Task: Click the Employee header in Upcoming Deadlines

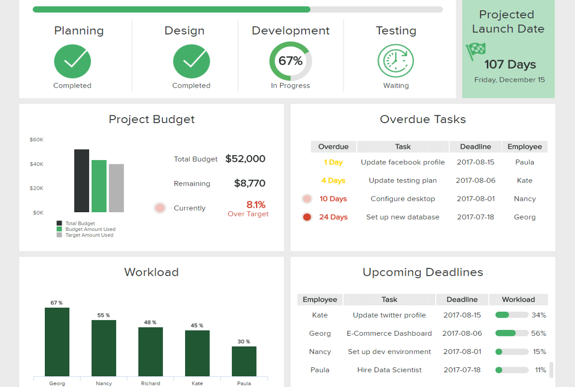Action: [320, 299]
